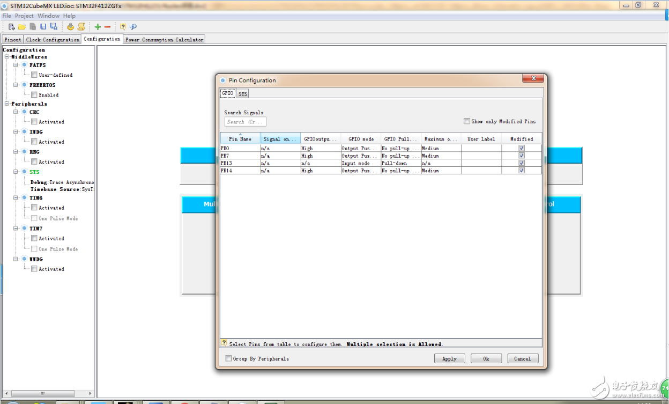Image resolution: width=669 pixels, height=404 pixels.
Task: Collapse the WWDG tree branch
Action: (16, 259)
